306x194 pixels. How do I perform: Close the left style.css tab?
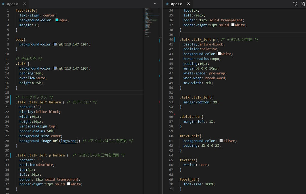click(24, 4)
